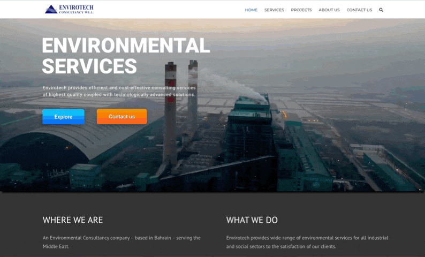Go to the HOME menu item
This screenshot has height=257, width=425.
click(x=251, y=10)
